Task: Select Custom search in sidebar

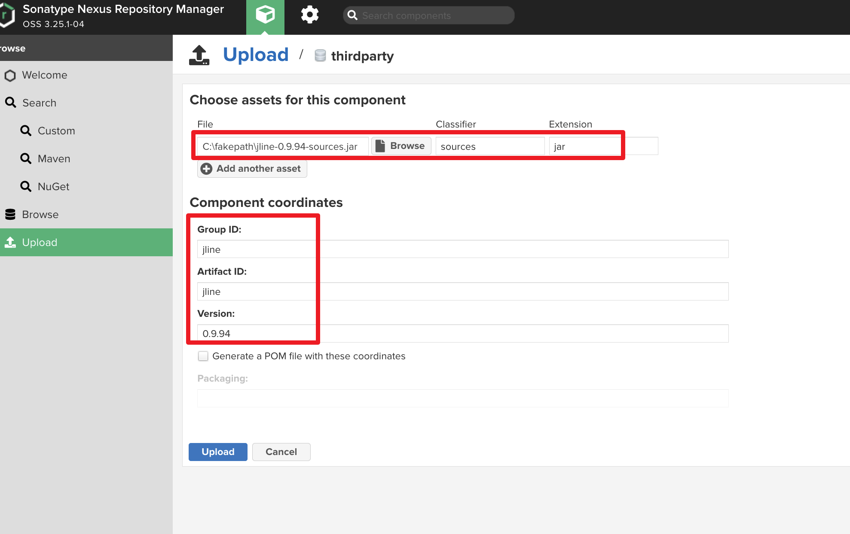Action: [x=56, y=131]
